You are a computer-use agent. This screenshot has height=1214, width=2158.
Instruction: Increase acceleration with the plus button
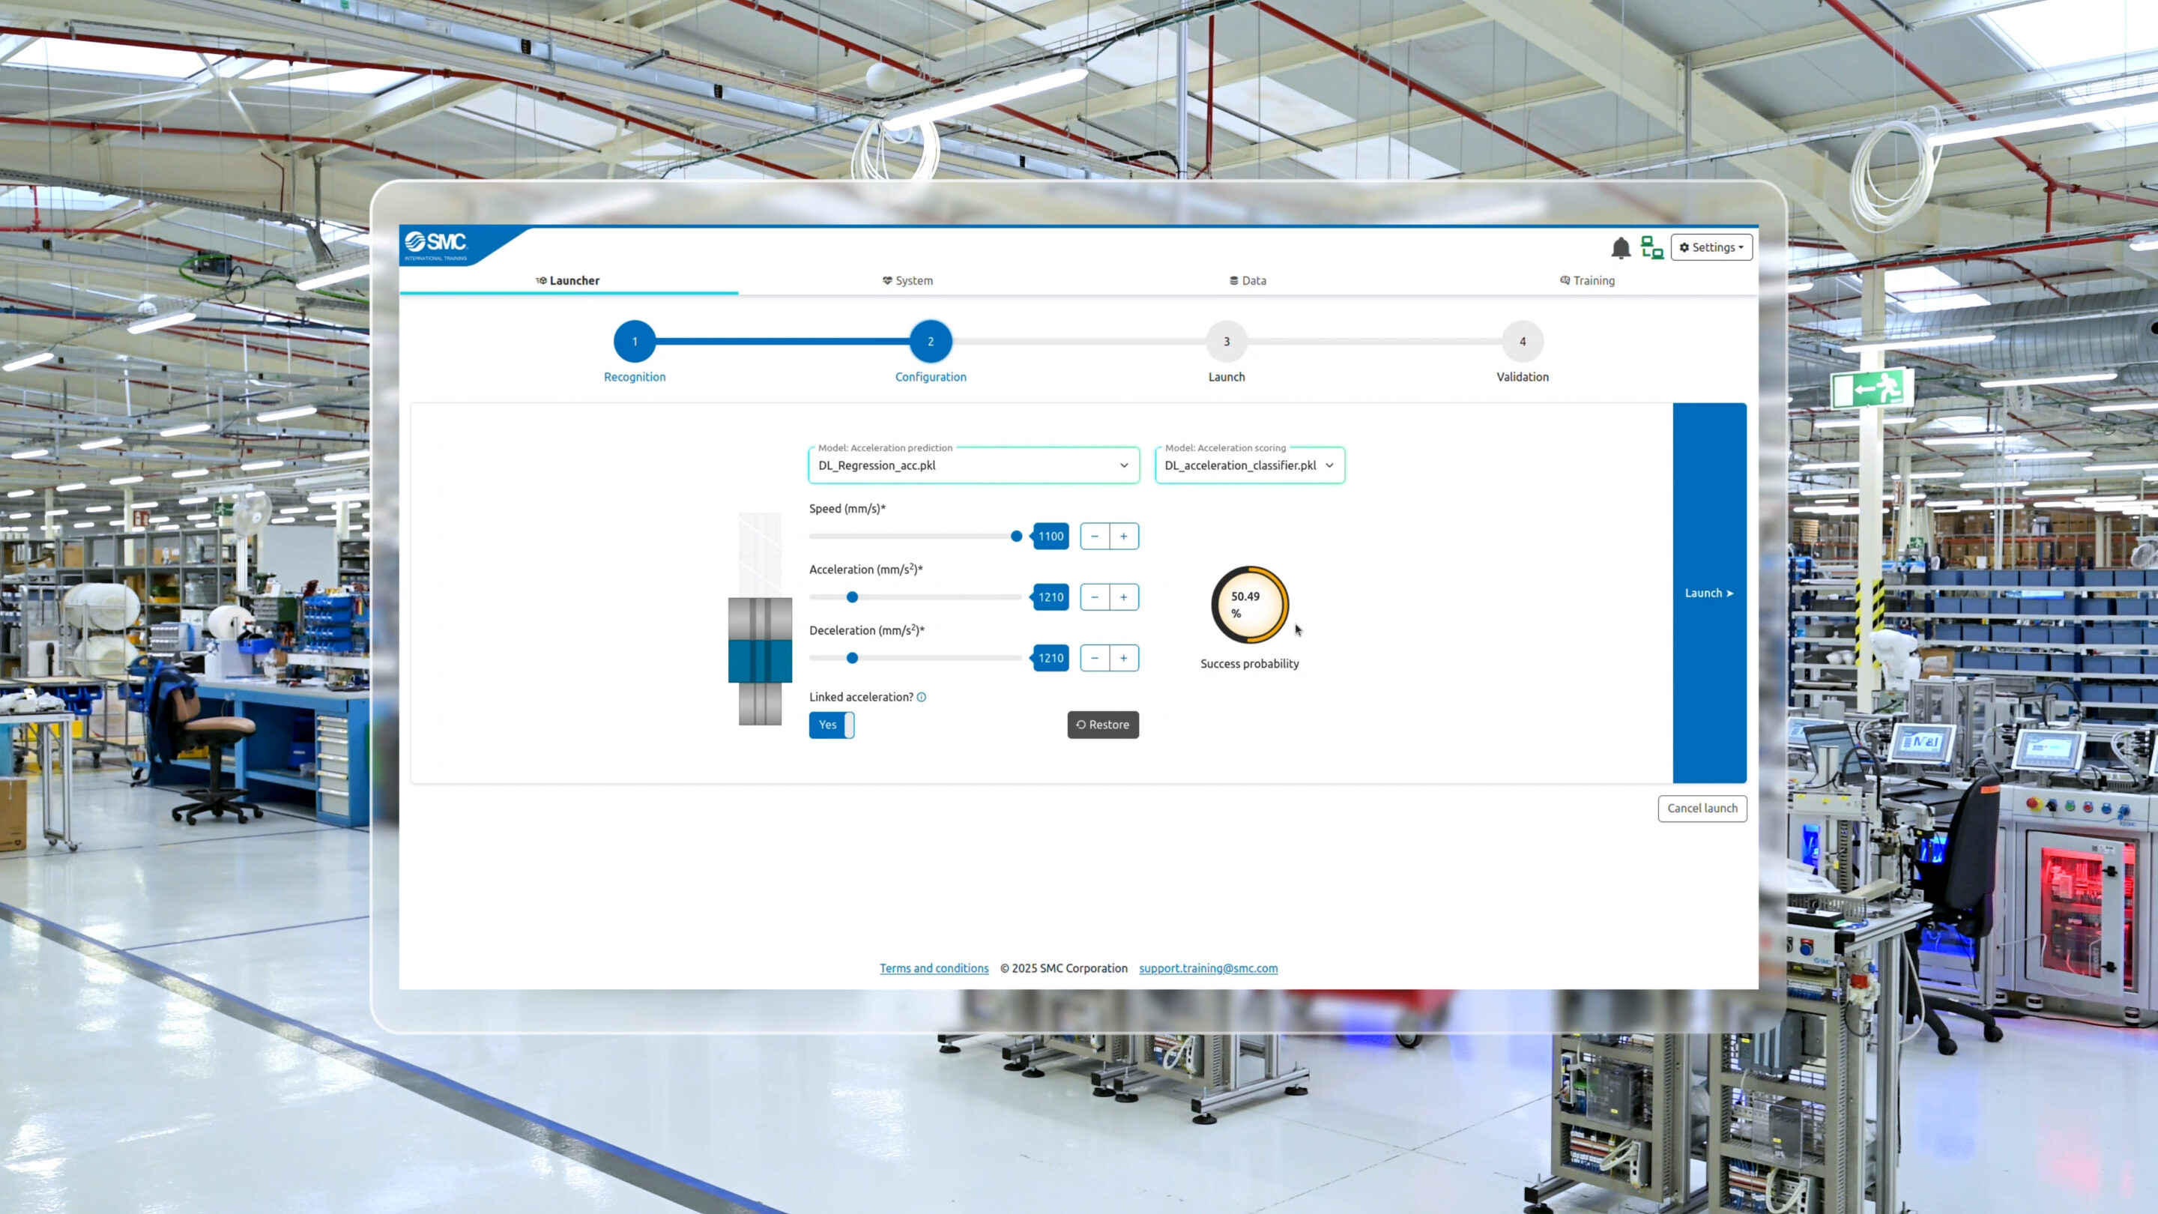[1123, 597]
